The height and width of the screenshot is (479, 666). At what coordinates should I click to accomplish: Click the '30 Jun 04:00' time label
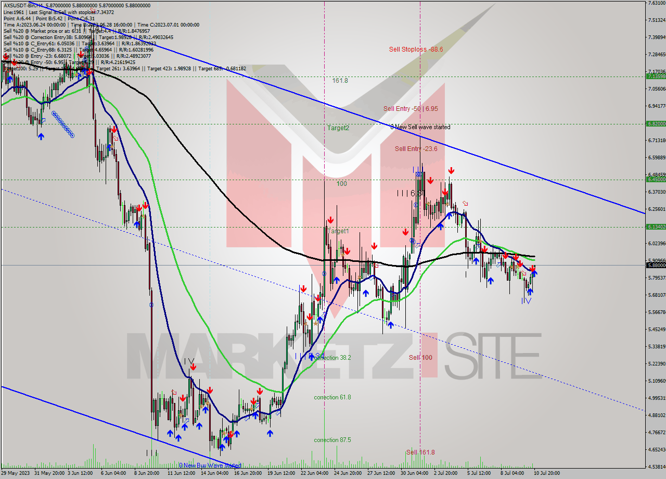(x=414, y=473)
